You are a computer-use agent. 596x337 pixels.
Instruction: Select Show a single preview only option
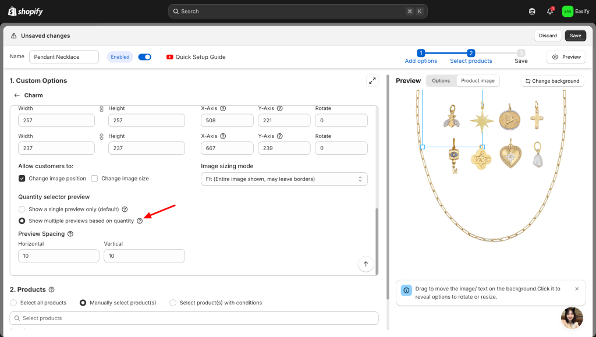[22, 210]
